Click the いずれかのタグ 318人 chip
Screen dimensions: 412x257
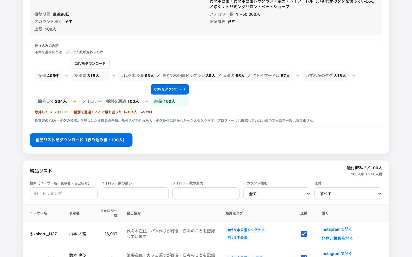325,76
